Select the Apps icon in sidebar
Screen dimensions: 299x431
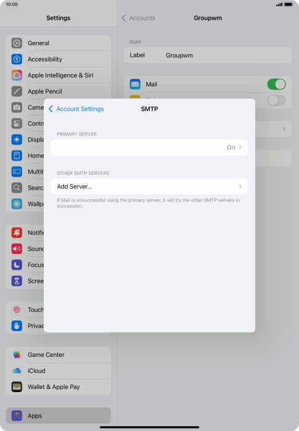[17, 416]
